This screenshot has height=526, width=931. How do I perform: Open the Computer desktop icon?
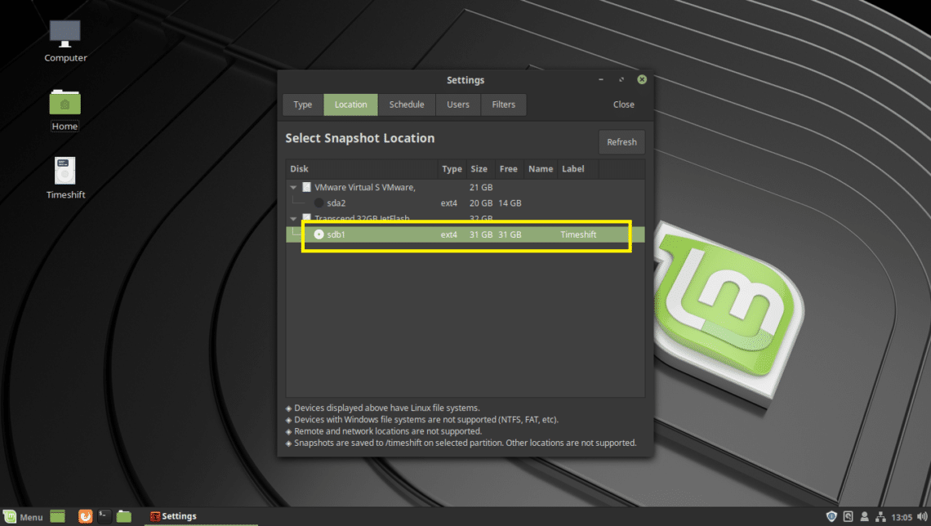click(x=65, y=41)
